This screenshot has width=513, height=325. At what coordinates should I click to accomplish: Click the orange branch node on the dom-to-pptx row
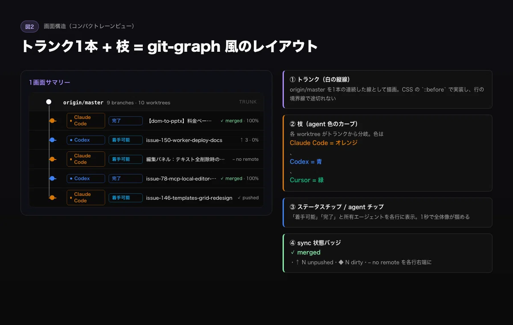(52, 121)
